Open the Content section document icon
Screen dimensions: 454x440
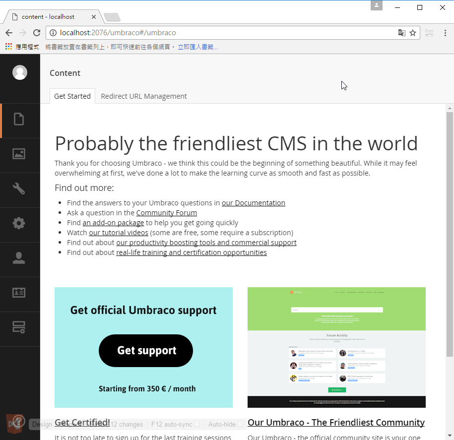click(19, 119)
